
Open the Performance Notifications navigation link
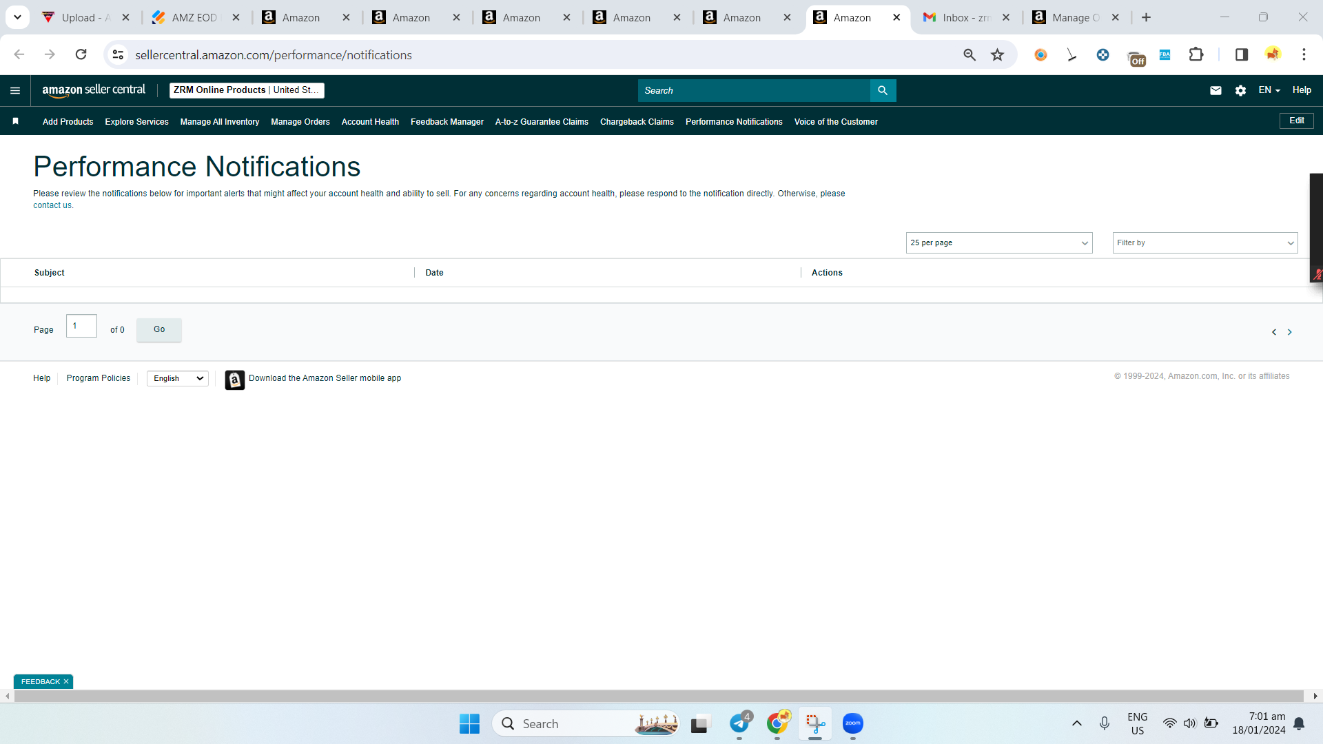pos(734,122)
